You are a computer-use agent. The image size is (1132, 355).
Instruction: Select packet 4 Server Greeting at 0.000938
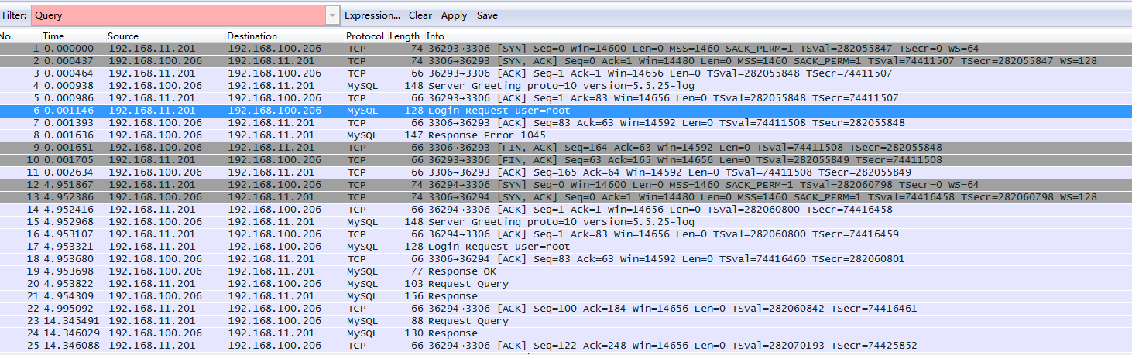566,86
